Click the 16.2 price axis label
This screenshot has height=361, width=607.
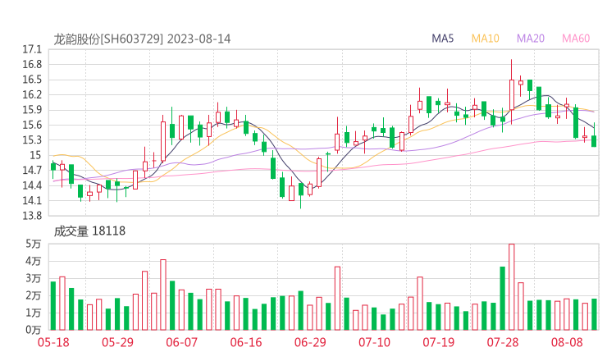point(32,95)
